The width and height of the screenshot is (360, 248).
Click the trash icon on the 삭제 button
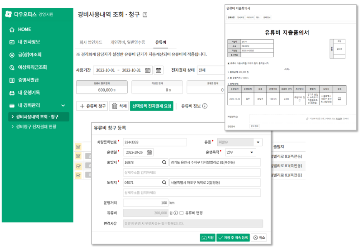coord(114,106)
